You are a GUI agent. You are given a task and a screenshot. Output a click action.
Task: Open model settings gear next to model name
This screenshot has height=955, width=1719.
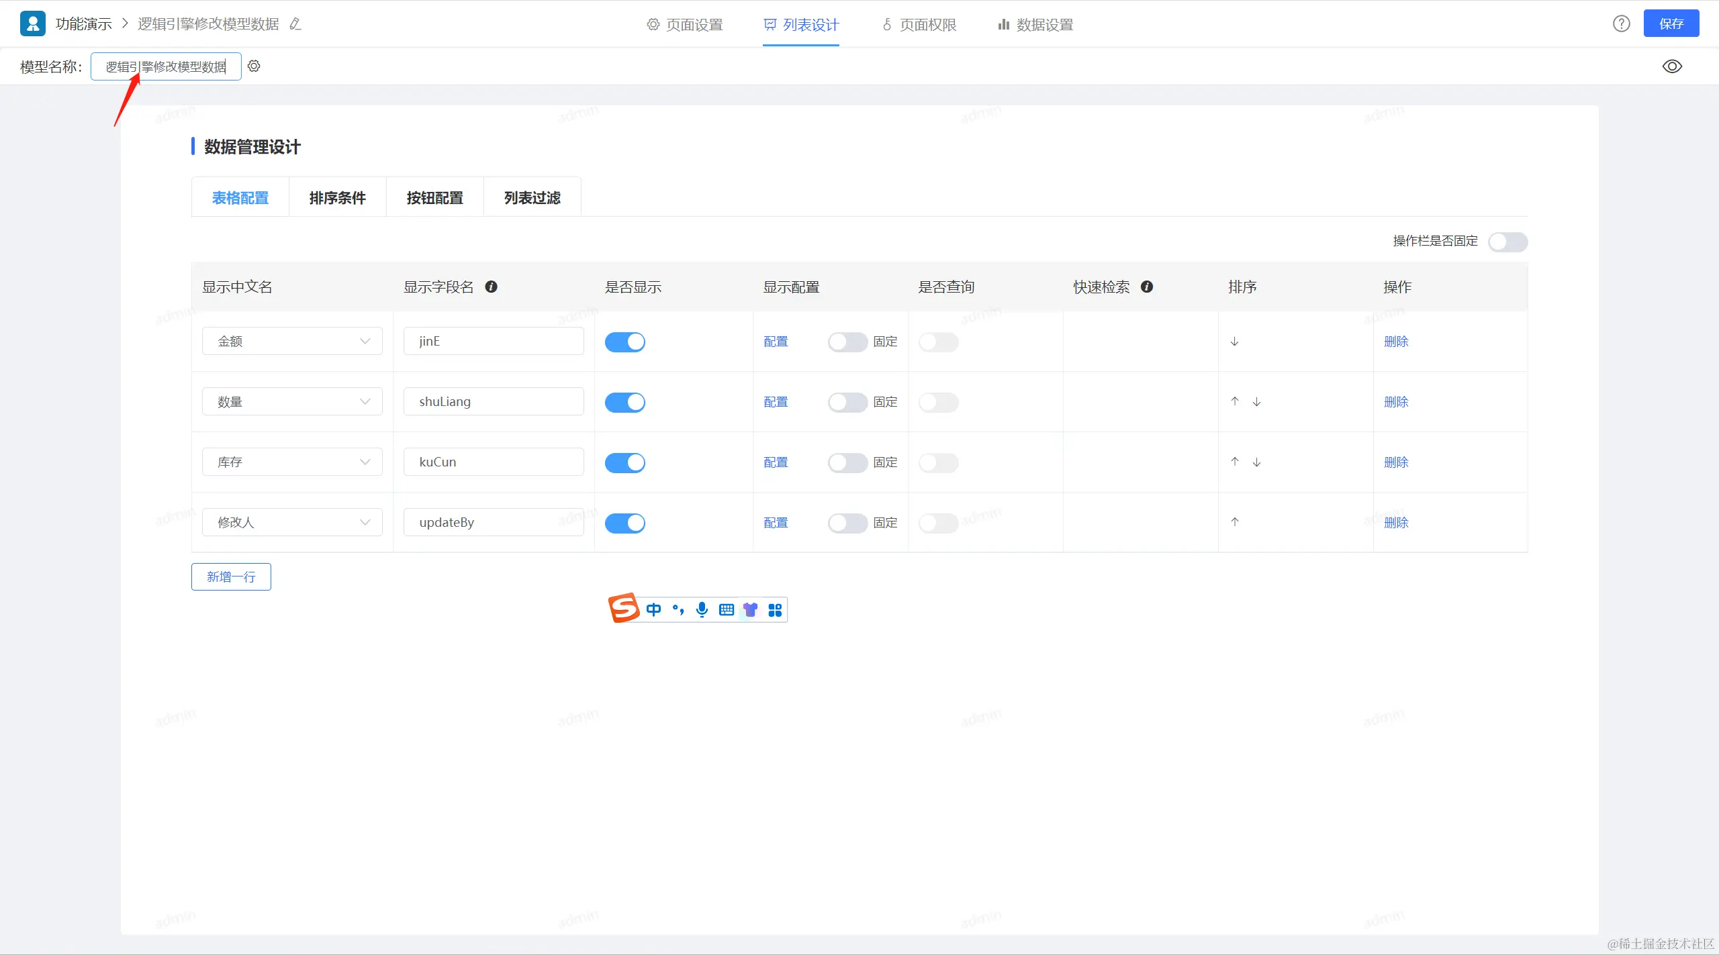(x=254, y=66)
